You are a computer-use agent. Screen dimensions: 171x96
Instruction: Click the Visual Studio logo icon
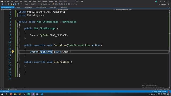2,1
